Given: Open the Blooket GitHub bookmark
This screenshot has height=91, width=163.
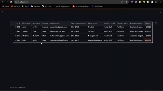Looking at the screenshot, I should click(x=47, y=6).
